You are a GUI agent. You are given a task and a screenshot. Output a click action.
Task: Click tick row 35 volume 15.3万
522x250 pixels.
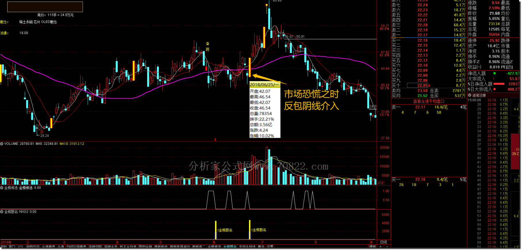(x=503, y=136)
